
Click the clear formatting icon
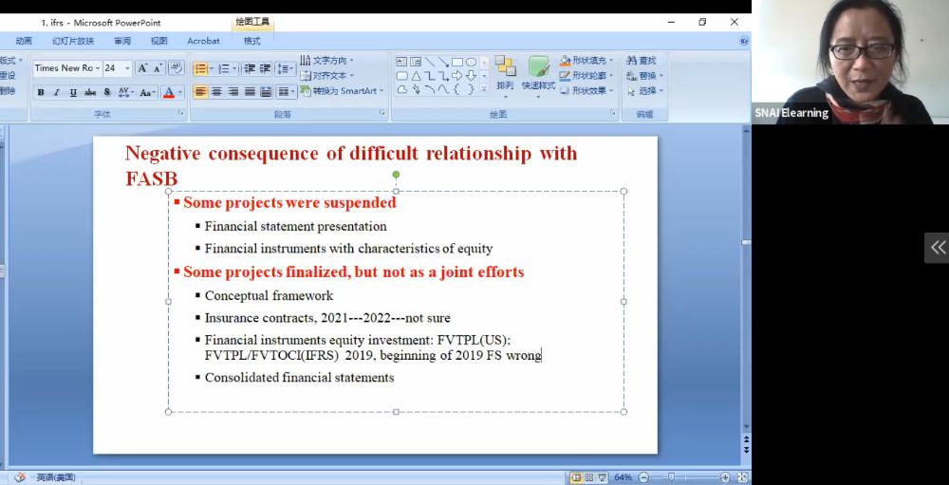coord(176,68)
